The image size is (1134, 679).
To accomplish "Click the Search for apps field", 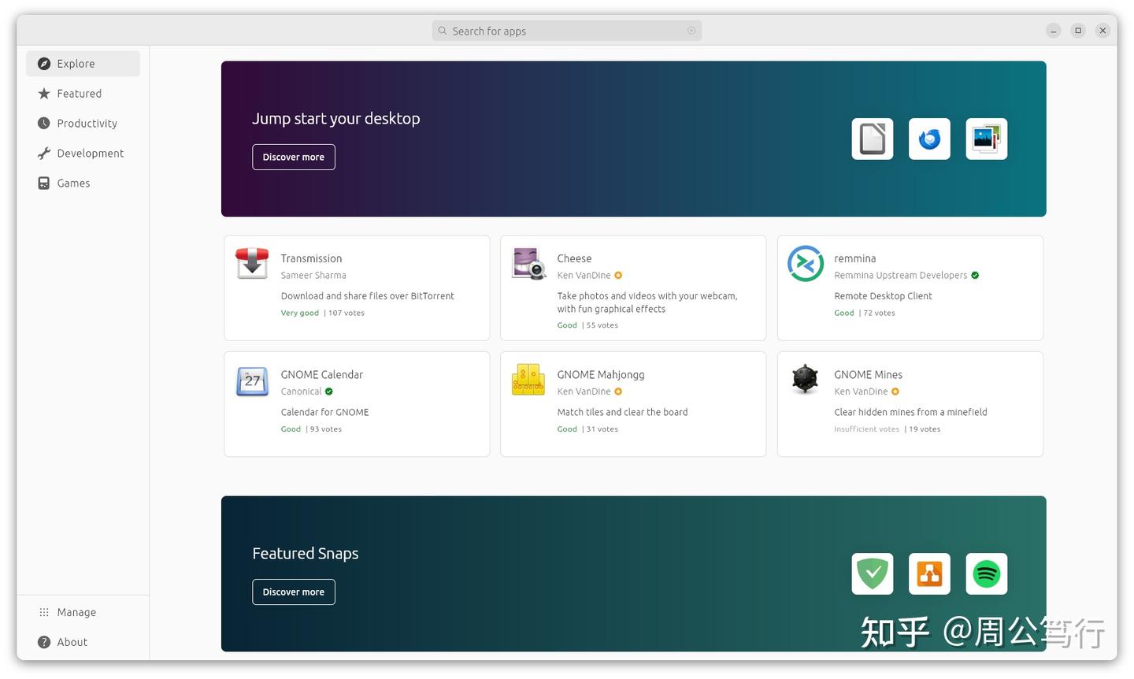I will (566, 30).
